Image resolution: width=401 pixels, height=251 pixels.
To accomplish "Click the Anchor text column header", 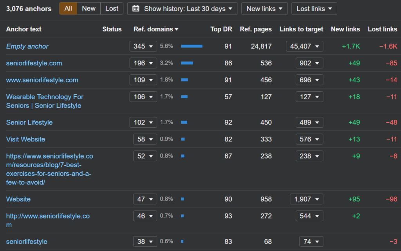I will click(x=24, y=29).
